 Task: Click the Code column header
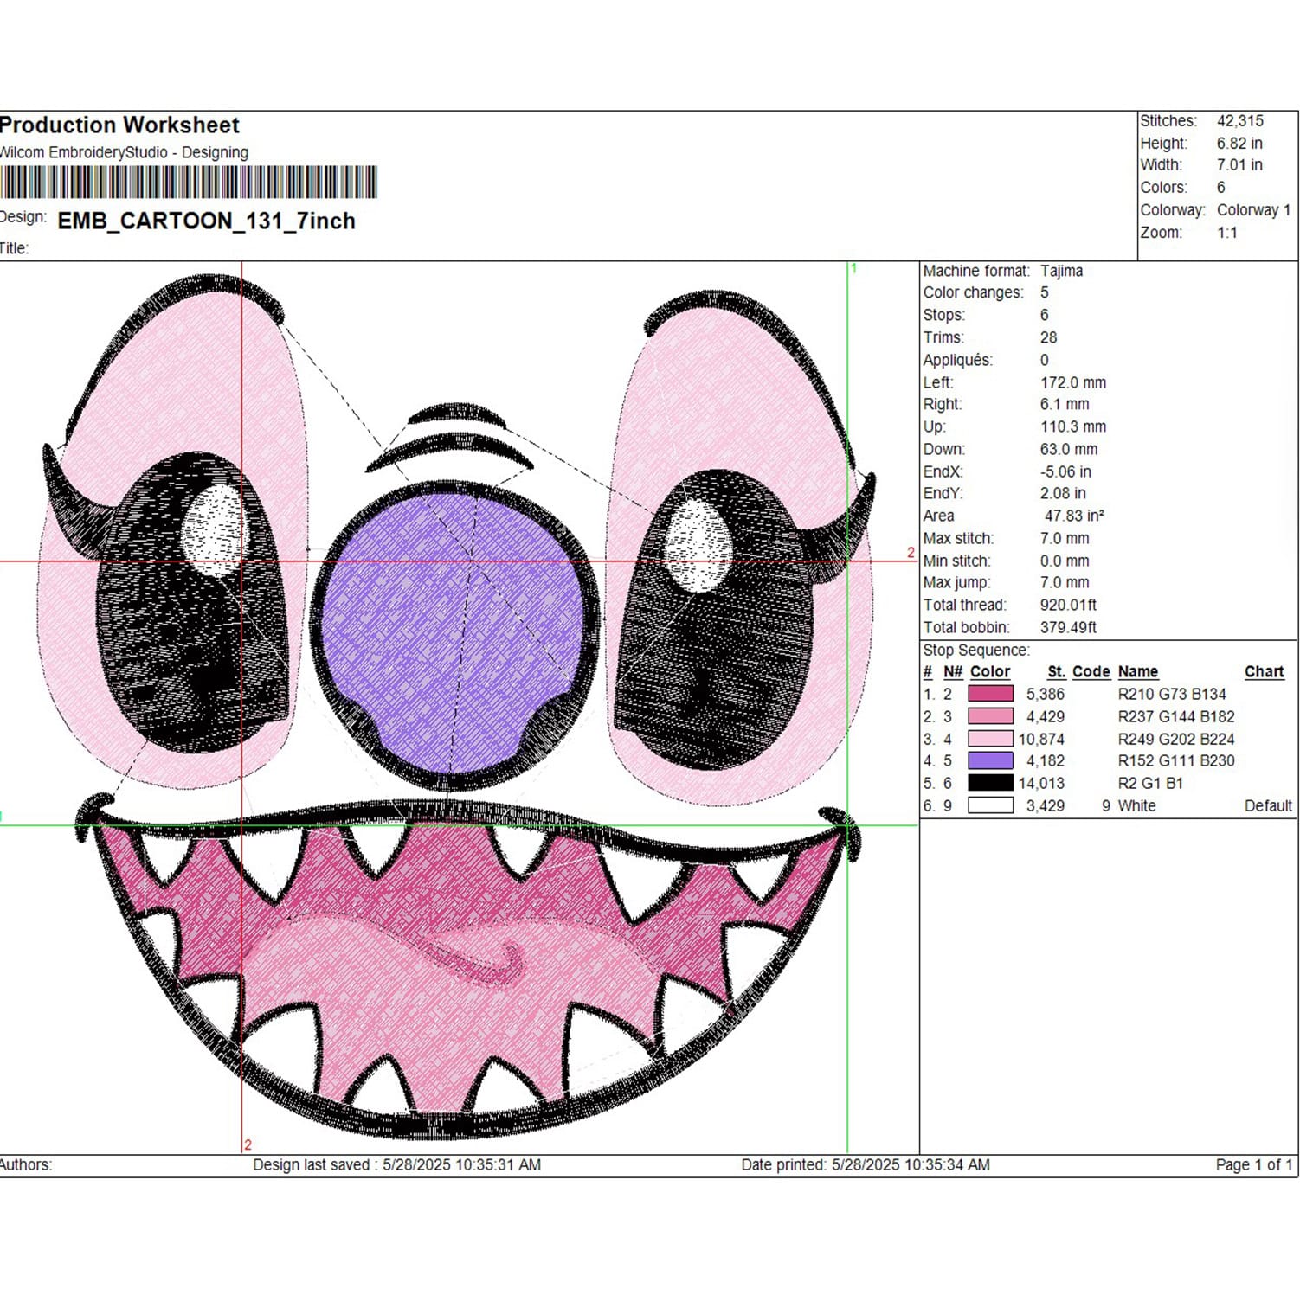1091,672
